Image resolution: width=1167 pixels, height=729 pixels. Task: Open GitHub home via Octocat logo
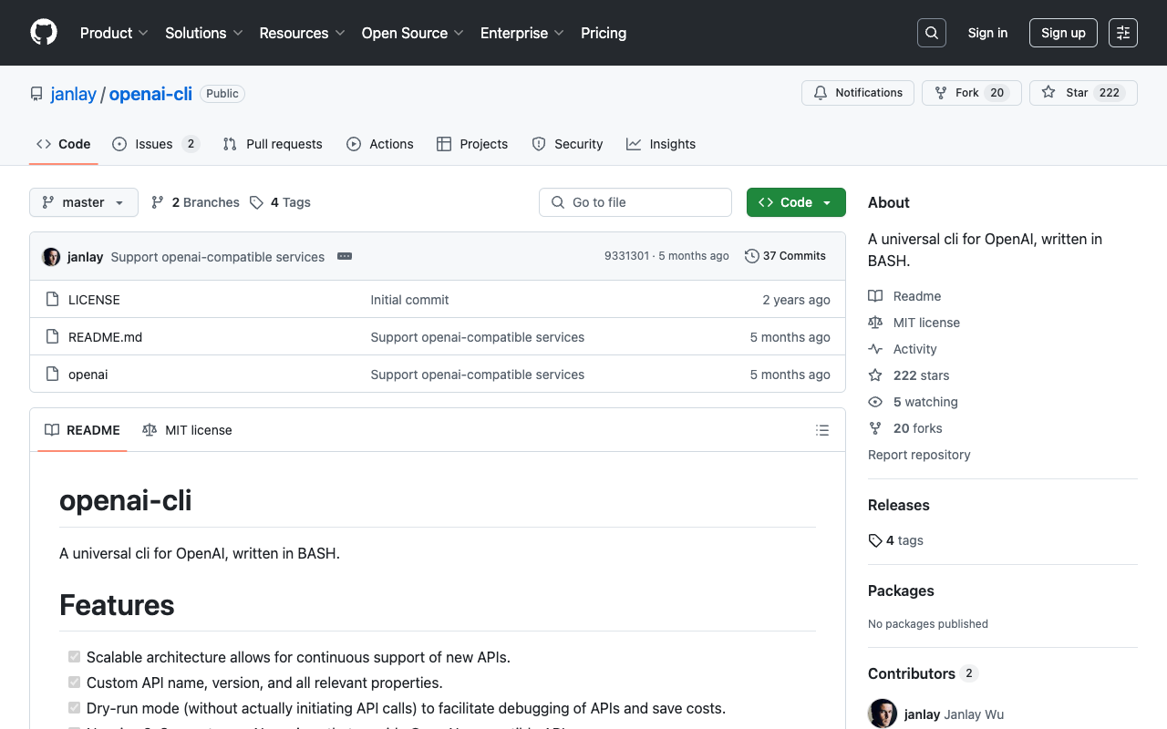point(44,33)
